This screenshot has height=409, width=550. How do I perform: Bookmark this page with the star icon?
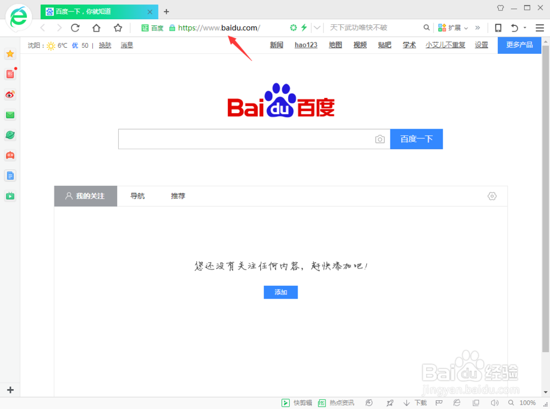click(x=118, y=27)
